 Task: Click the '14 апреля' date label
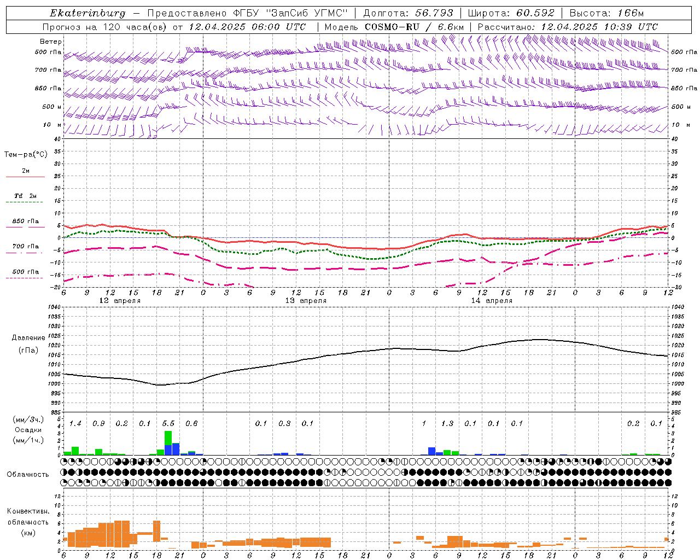(492, 301)
